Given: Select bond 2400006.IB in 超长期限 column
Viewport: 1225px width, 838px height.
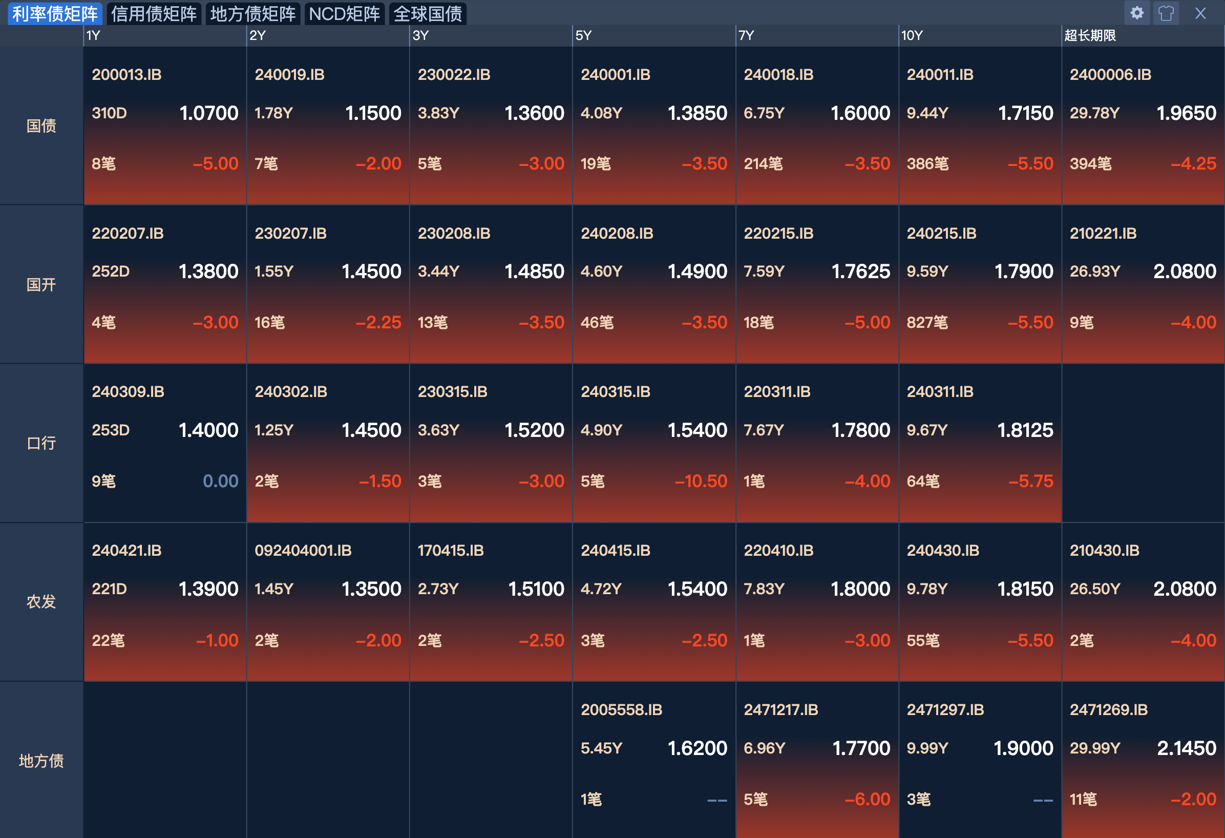Looking at the screenshot, I should [1110, 74].
